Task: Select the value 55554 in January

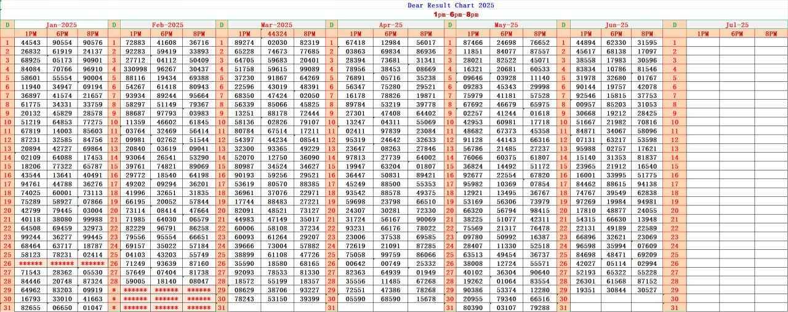Action: click(62, 78)
